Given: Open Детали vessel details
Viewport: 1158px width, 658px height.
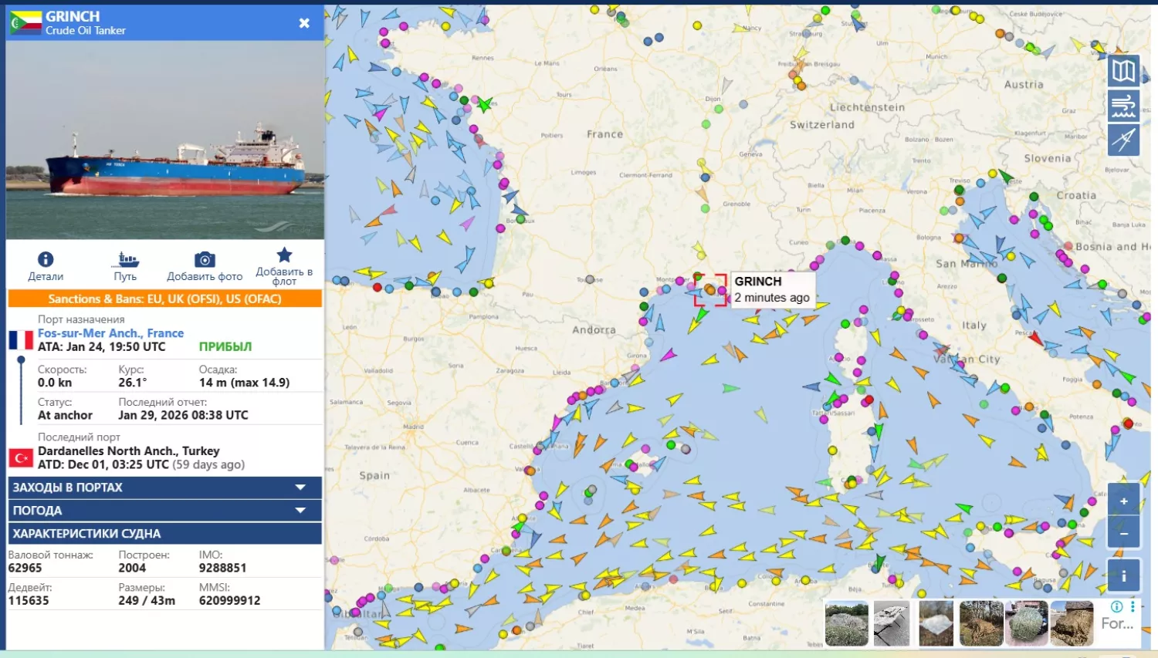Looking at the screenshot, I should pyautogui.click(x=46, y=266).
